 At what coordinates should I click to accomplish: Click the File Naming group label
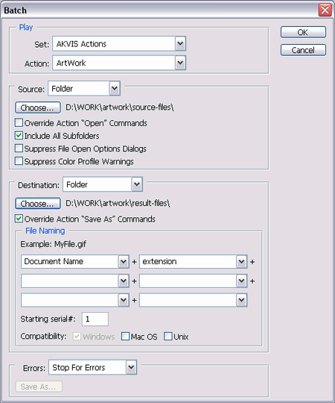pos(45,231)
